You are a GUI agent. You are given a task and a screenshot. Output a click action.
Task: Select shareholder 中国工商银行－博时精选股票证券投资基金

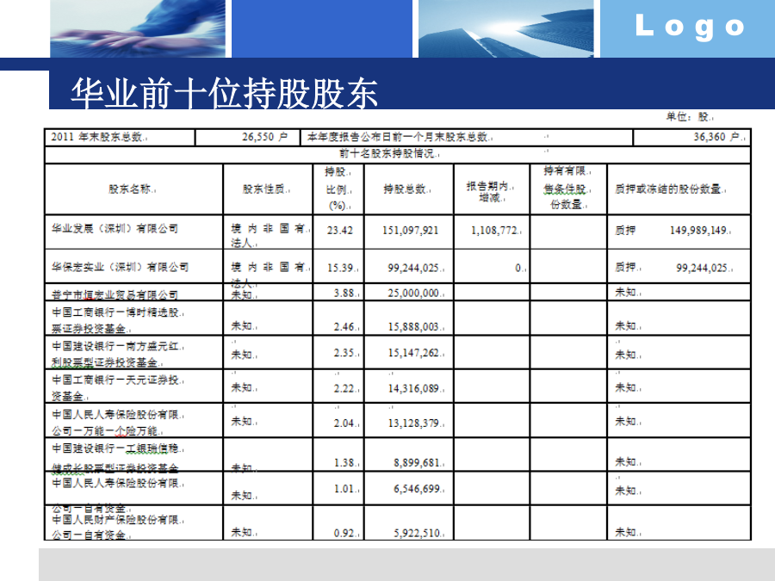(x=116, y=320)
